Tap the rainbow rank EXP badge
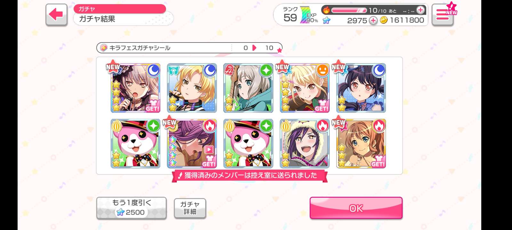Image resolution: width=512 pixels, height=230 pixels. pyautogui.click(x=308, y=15)
